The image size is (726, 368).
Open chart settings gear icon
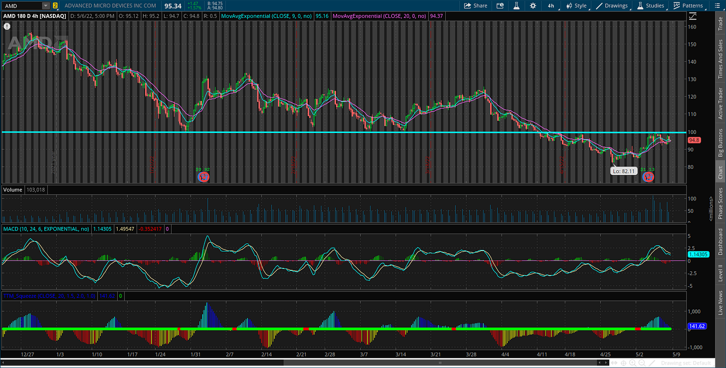[x=533, y=5]
